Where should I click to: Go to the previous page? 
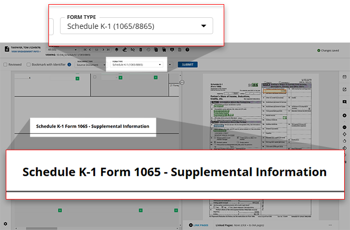[90, 50]
